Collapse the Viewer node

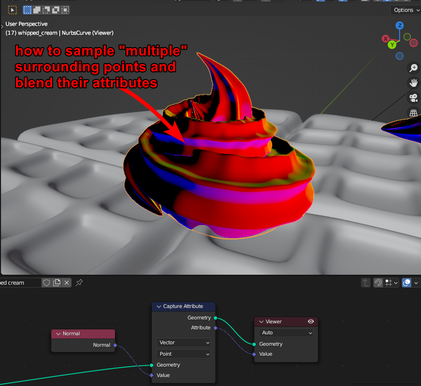coord(261,322)
